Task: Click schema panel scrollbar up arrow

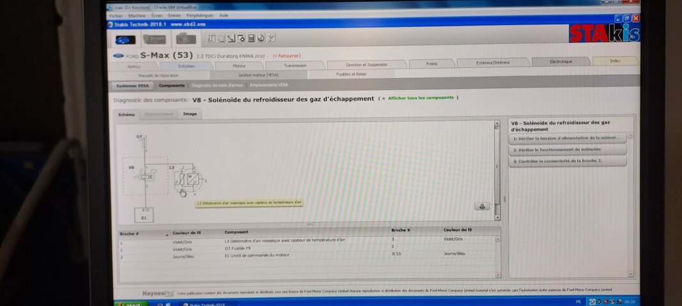Action: point(497,124)
